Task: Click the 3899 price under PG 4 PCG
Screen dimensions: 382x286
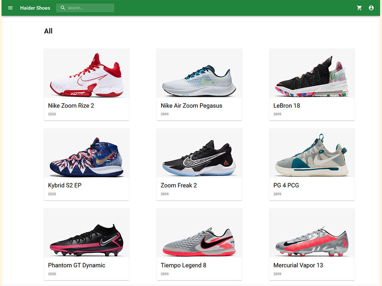Action: point(277,194)
